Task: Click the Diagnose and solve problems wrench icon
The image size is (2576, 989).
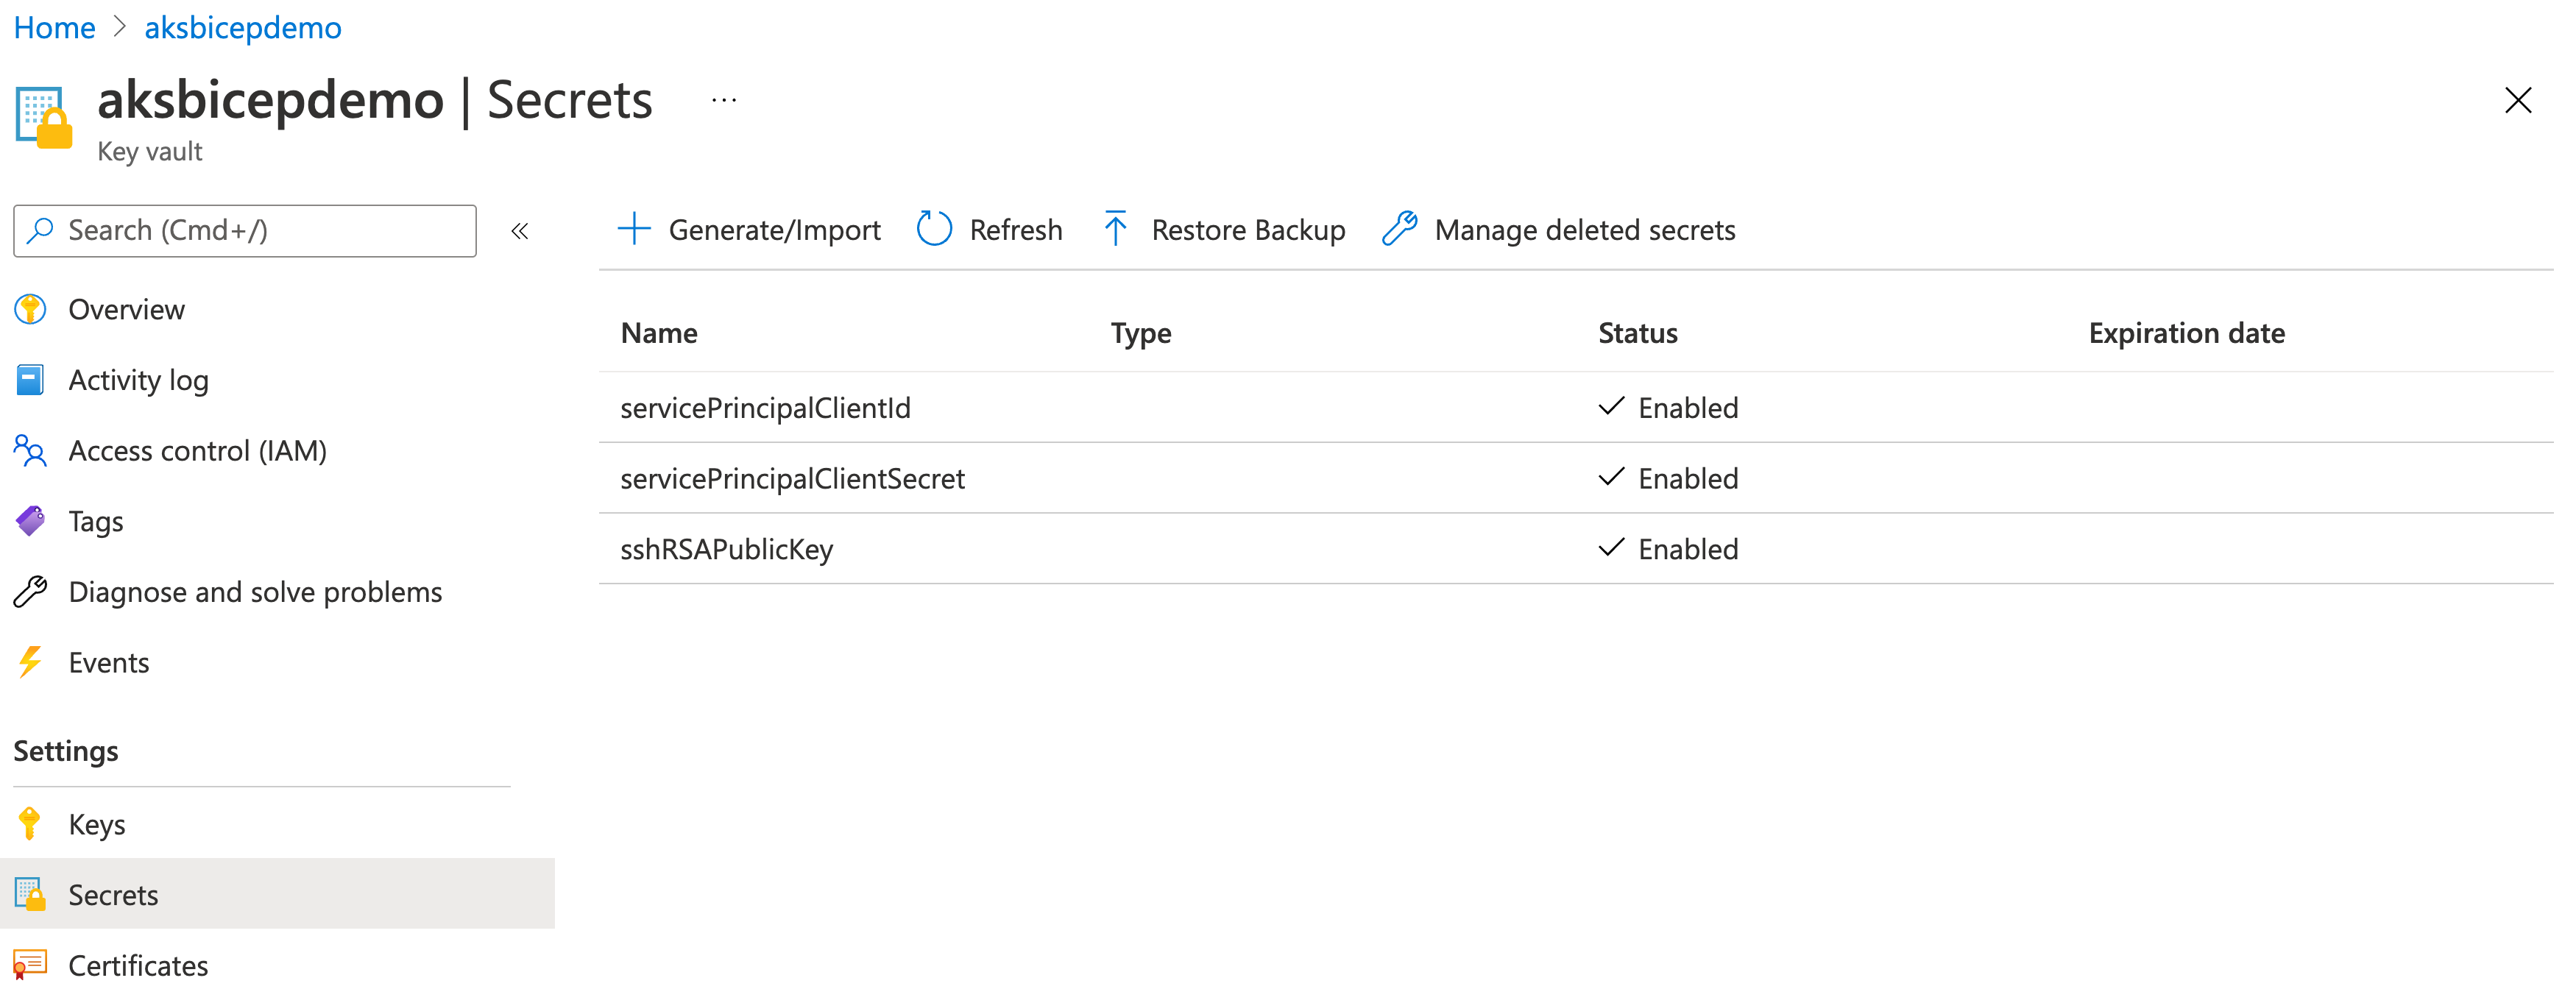Action: pos(30,592)
